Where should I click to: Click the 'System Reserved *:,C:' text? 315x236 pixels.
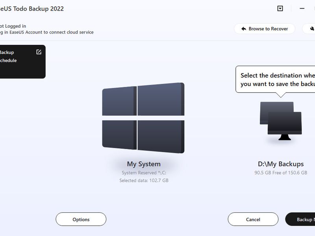click(144, 173)
